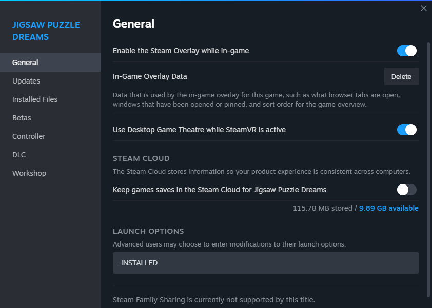Open the 9.89 GB available link
Screen dimensions: 432x308
(x=388, y=208)
